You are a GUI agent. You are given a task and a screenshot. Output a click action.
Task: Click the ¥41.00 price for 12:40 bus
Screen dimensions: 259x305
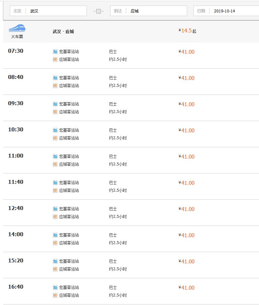coord(187,209)
